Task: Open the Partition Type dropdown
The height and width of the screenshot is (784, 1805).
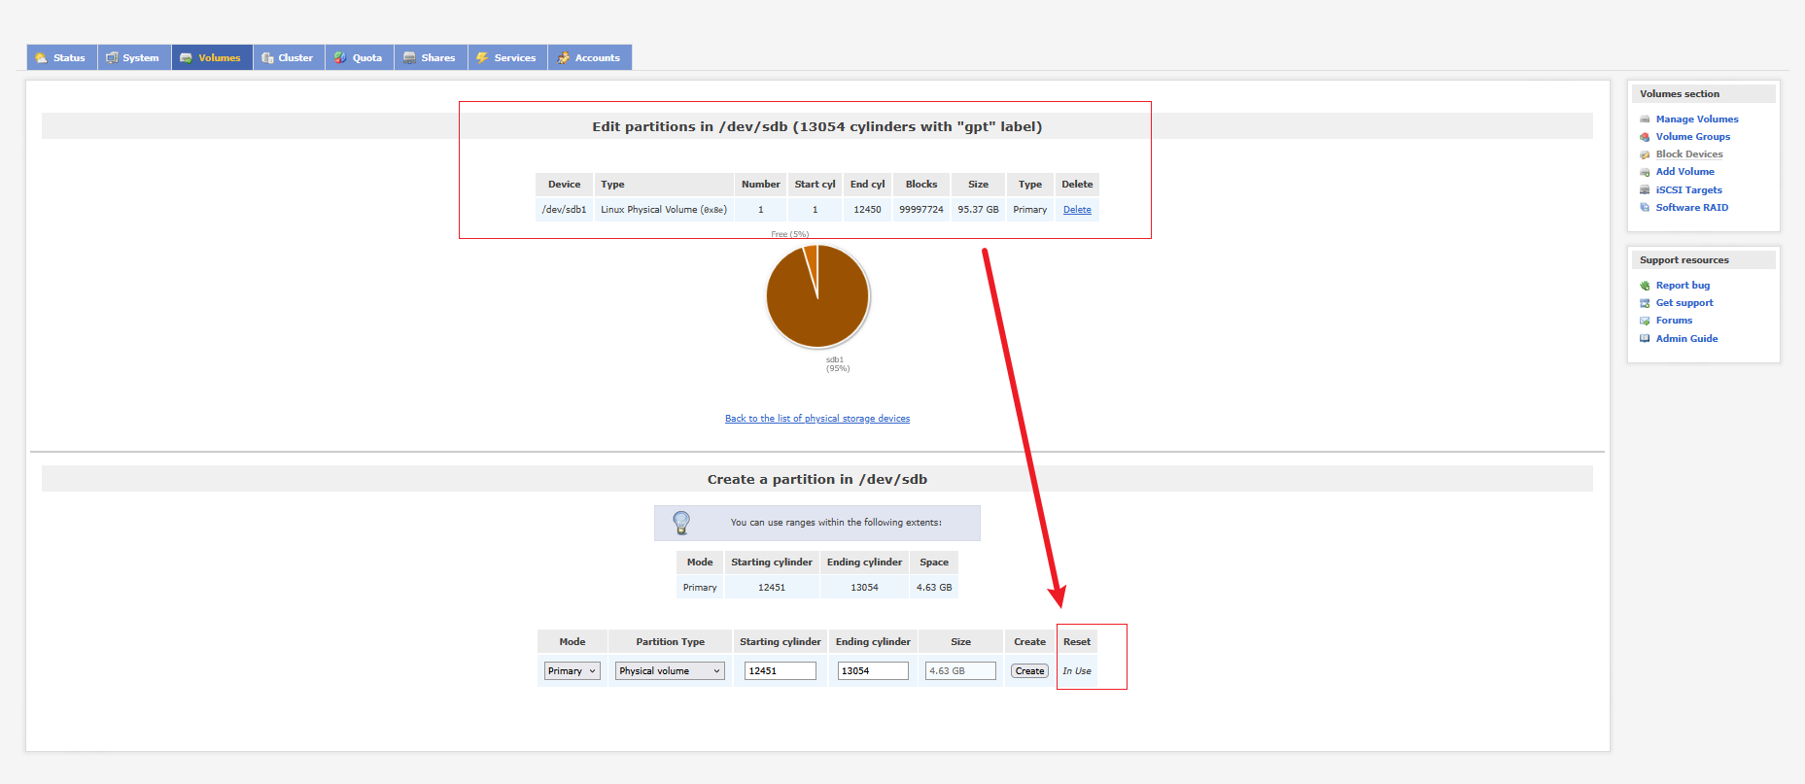Action: point(671,671)
